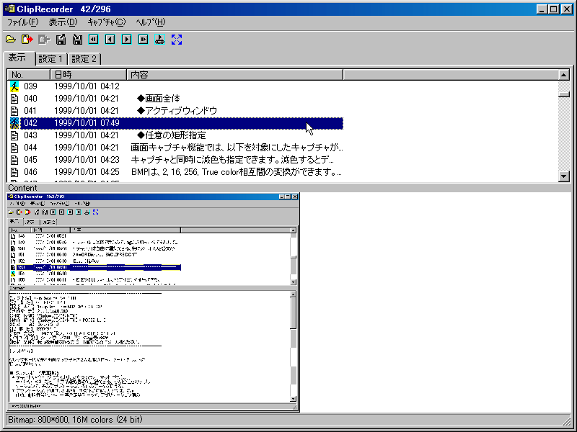Viewport: 577px width, 432px height.
Task: Click date 1999/10/01 04:23 on row 045
Action: pyautogui.click(x=87, y=160)
